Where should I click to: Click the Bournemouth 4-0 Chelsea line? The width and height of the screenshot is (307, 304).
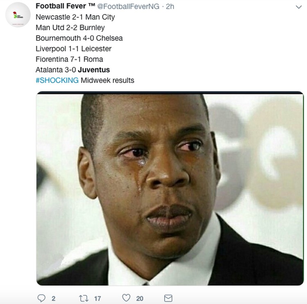point(79,38)
